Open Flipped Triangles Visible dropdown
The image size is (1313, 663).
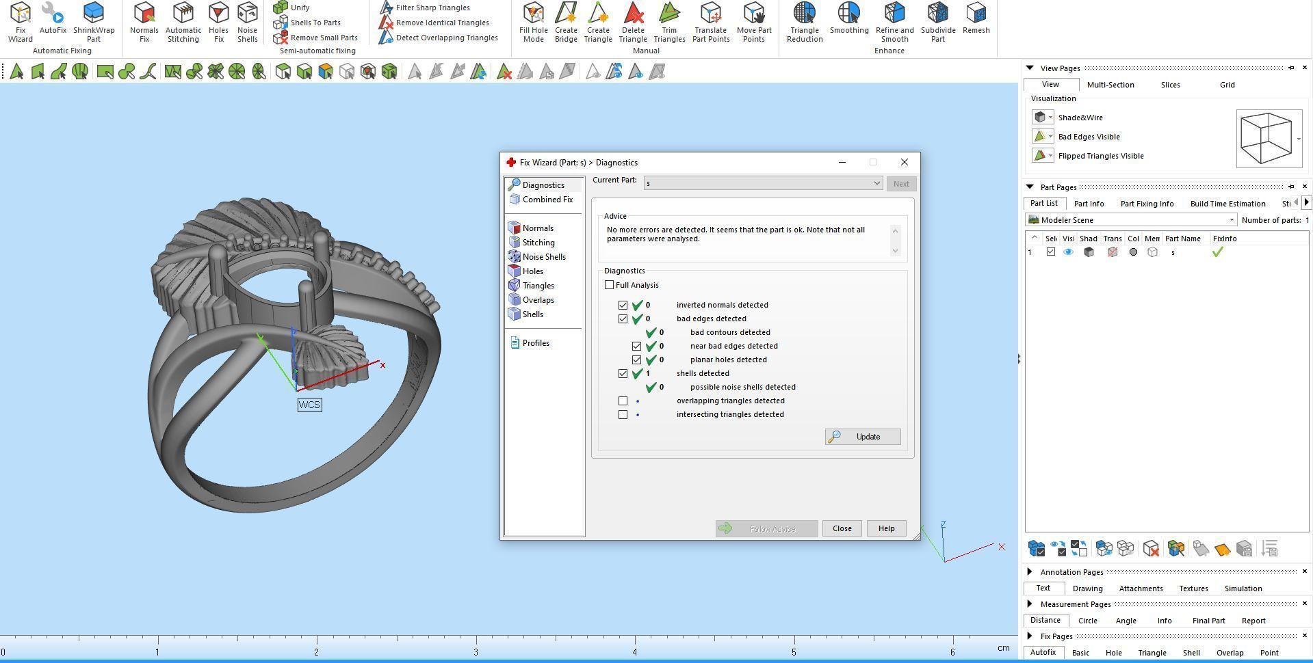1050,156
